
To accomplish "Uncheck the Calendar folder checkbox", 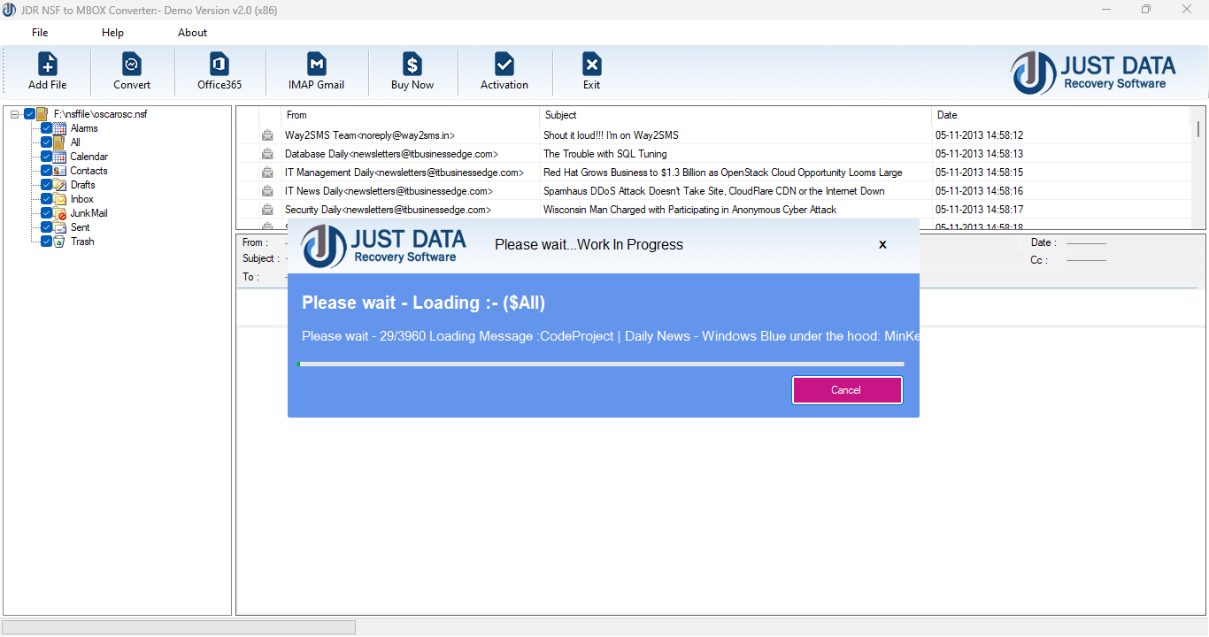I will [x=47, y=157].
